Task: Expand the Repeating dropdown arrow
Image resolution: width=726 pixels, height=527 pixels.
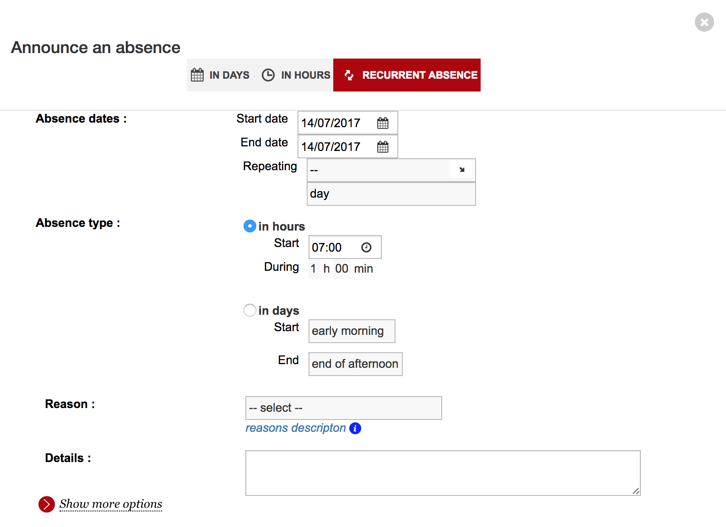Action: (x=461, y=170)
